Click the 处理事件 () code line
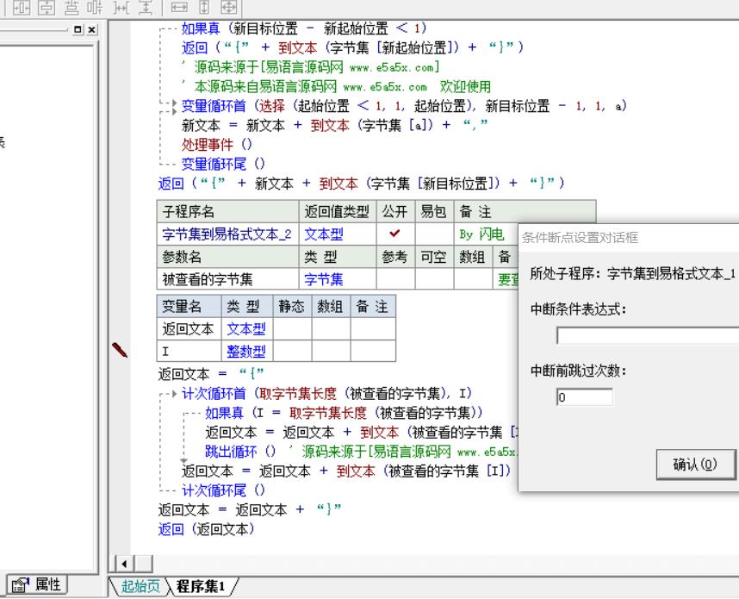Viewport: 739px width, 599px height. point(217,144)
